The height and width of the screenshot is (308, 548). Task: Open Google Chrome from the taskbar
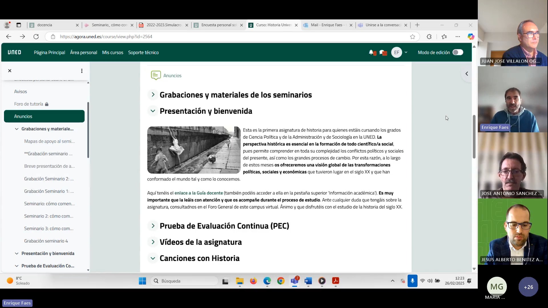point(281,281)
